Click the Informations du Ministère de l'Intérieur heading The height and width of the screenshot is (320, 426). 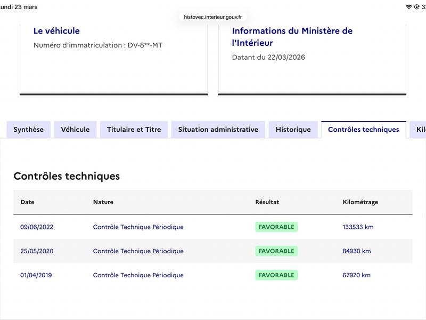pos(292,37)
